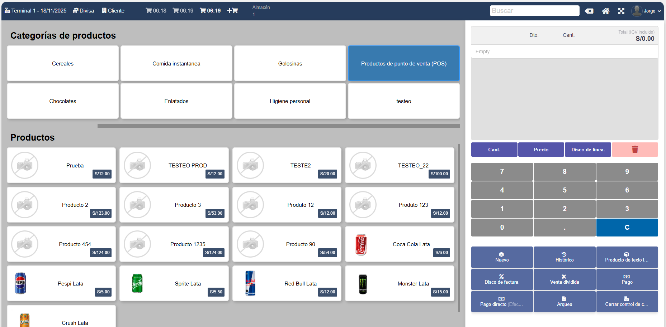Viewport: 666px width, 327px height.
Task: Tap number 9 on the keypad
Action: pyautogui.click(x=627, y=172)
